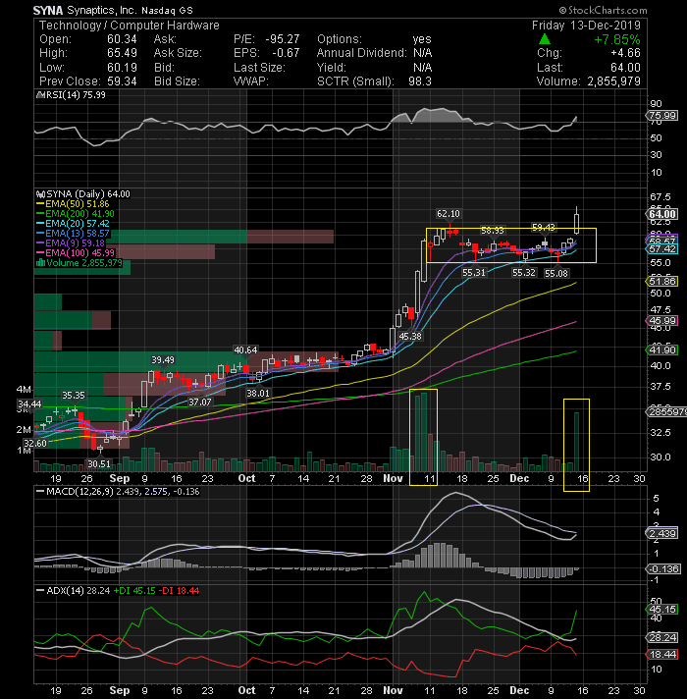687x699 pixels.
Task: Click Technology / Computer Hardware sector text
Action: [130, 26]
